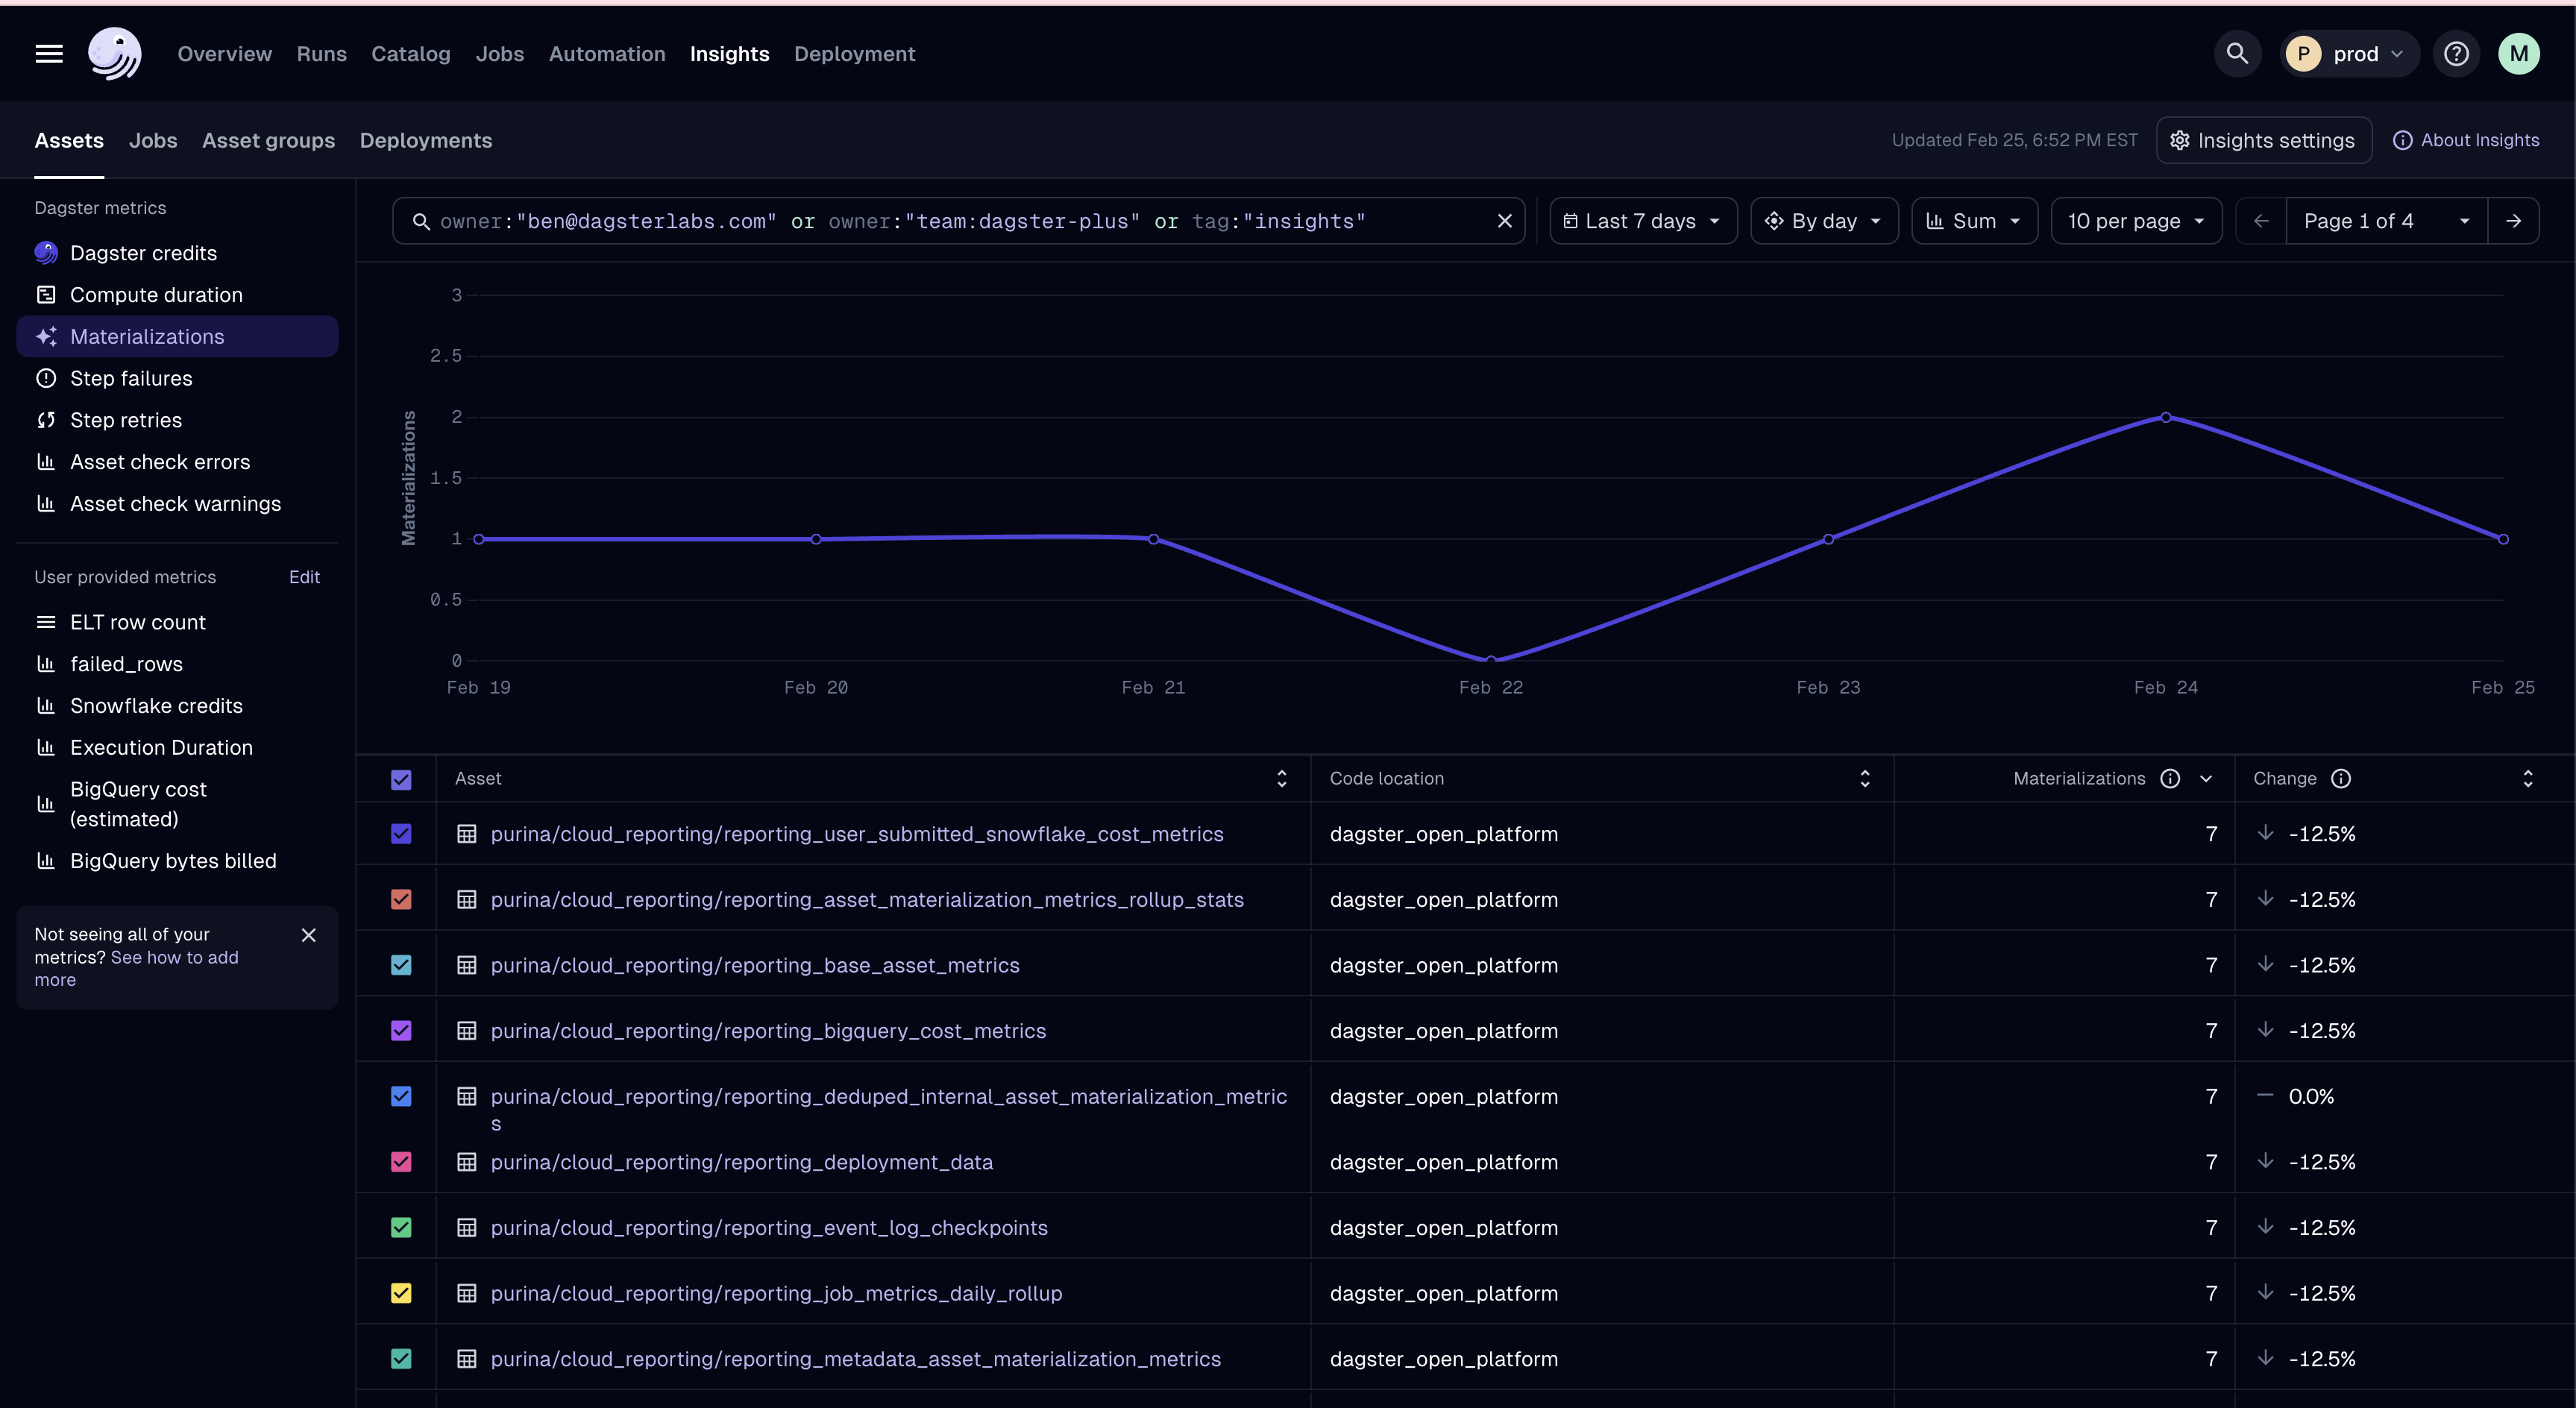Click the Feb 24 data point on chart
This screenshot has height=1408, width=2576.
pyautogui.click(x=2166, y=417)
